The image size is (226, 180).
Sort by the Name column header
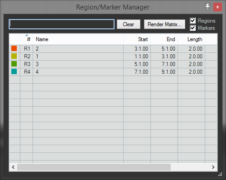[x=78, y=39]
